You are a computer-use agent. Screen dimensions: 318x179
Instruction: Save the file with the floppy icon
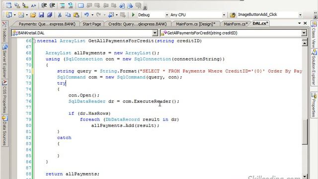(41, 15)
